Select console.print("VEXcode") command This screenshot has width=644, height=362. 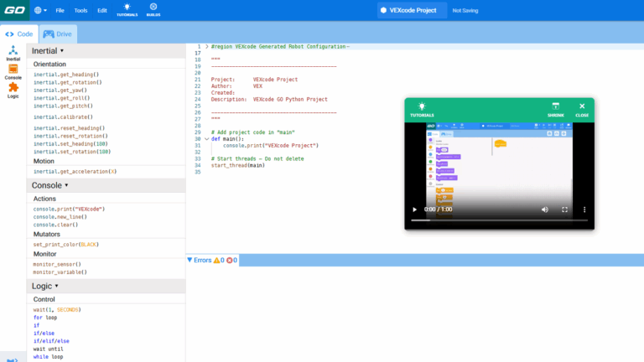tap(69, 209)
